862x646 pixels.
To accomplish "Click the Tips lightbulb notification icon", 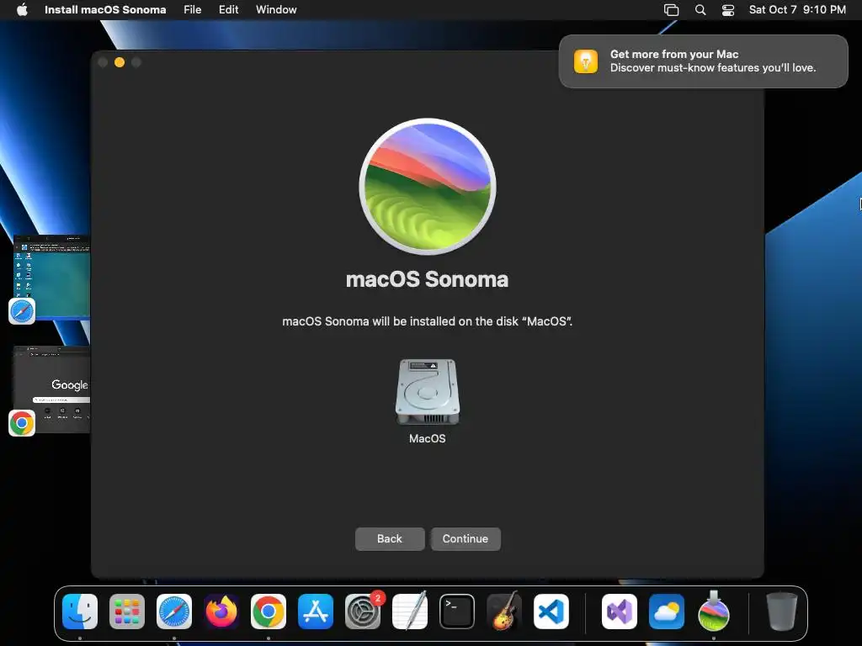I will click(586, 61).
